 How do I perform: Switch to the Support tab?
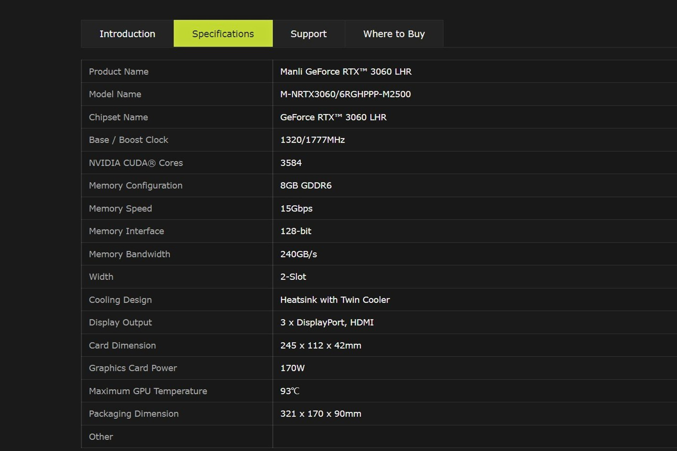tap(309, 34)
